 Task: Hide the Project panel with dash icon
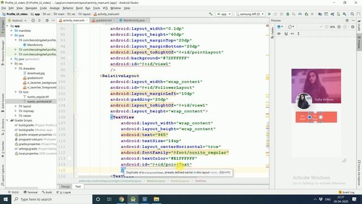tap(53, 20)
